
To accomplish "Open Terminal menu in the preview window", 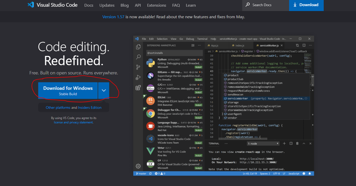I will coord(202,39).
